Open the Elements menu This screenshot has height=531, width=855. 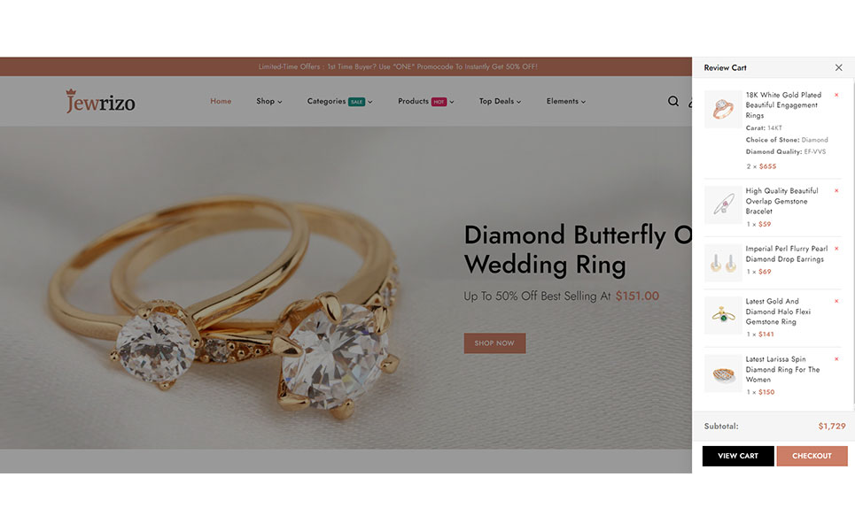click(x=565, y=101)
